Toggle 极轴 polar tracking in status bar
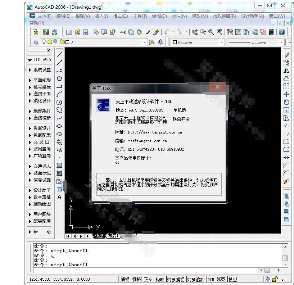Viewport: 294px width, 285px height. pos(160,279)
